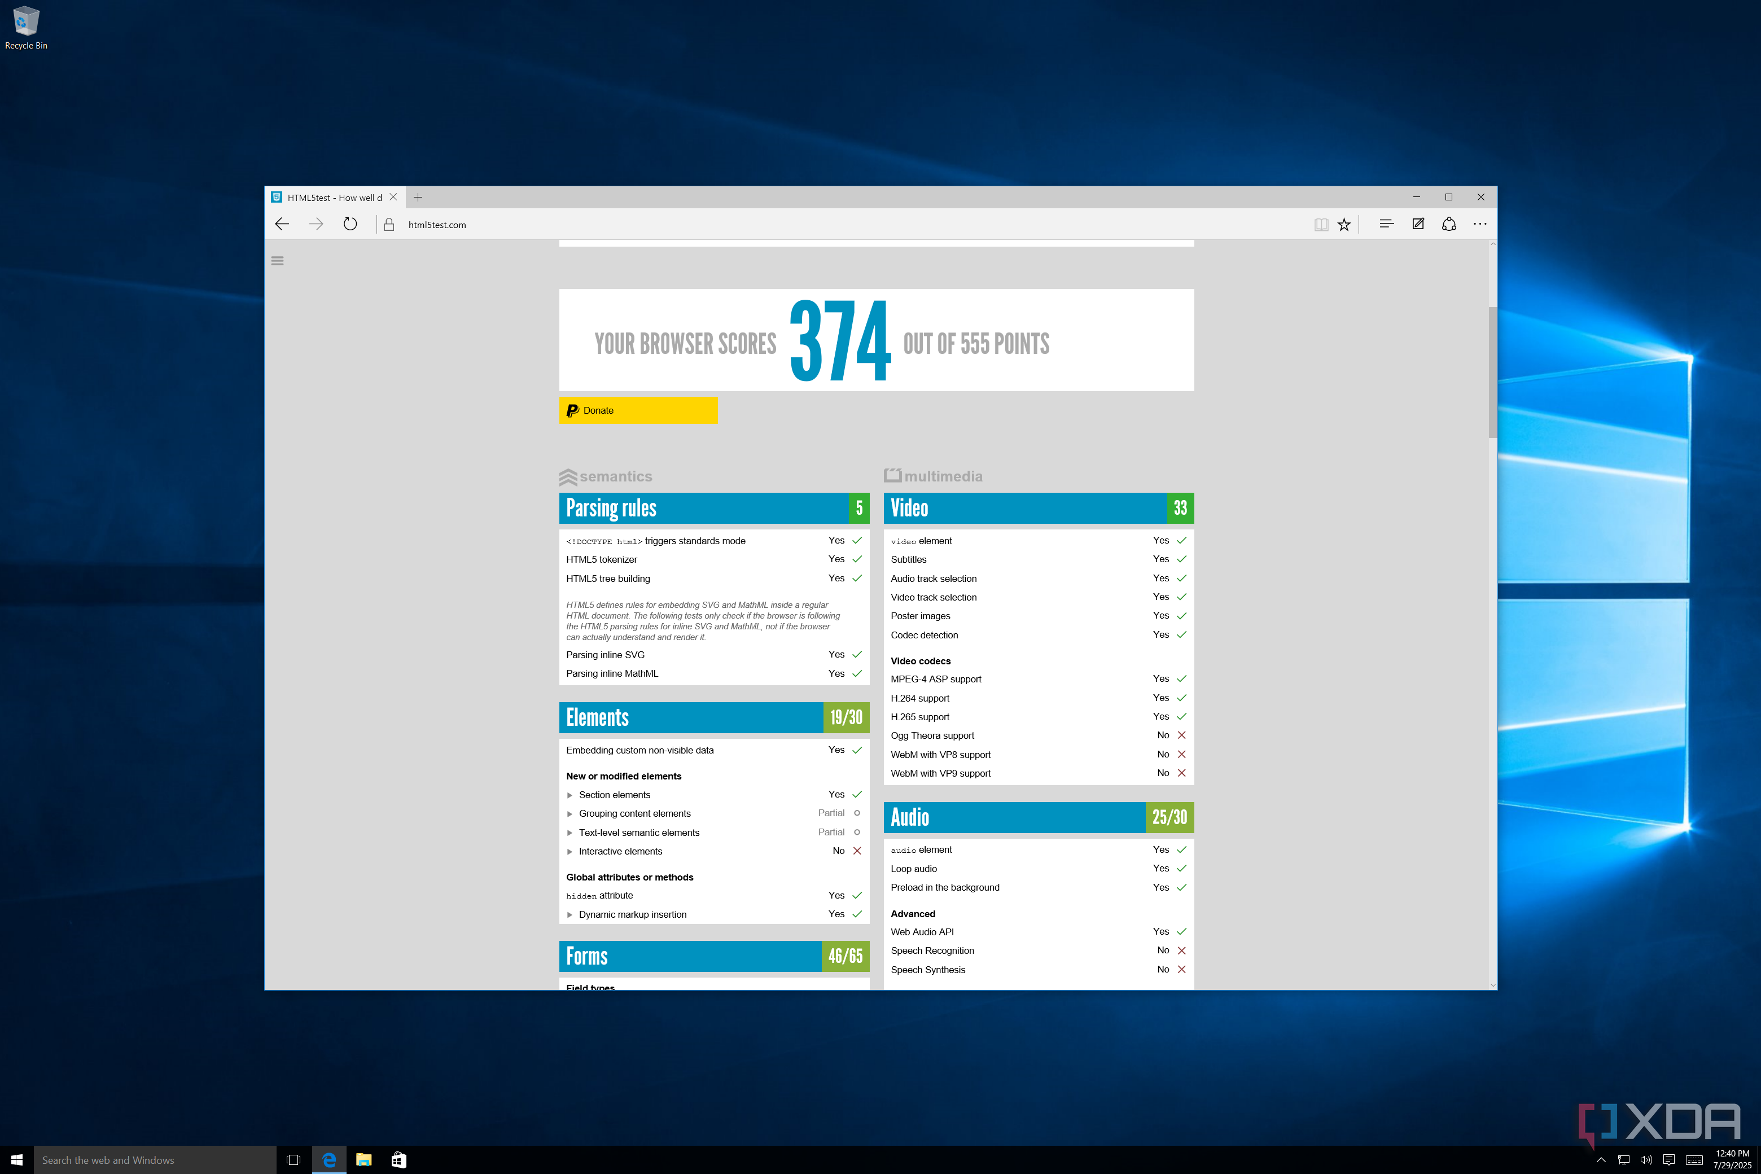Click the padlock site info icon

pos(388,225)
